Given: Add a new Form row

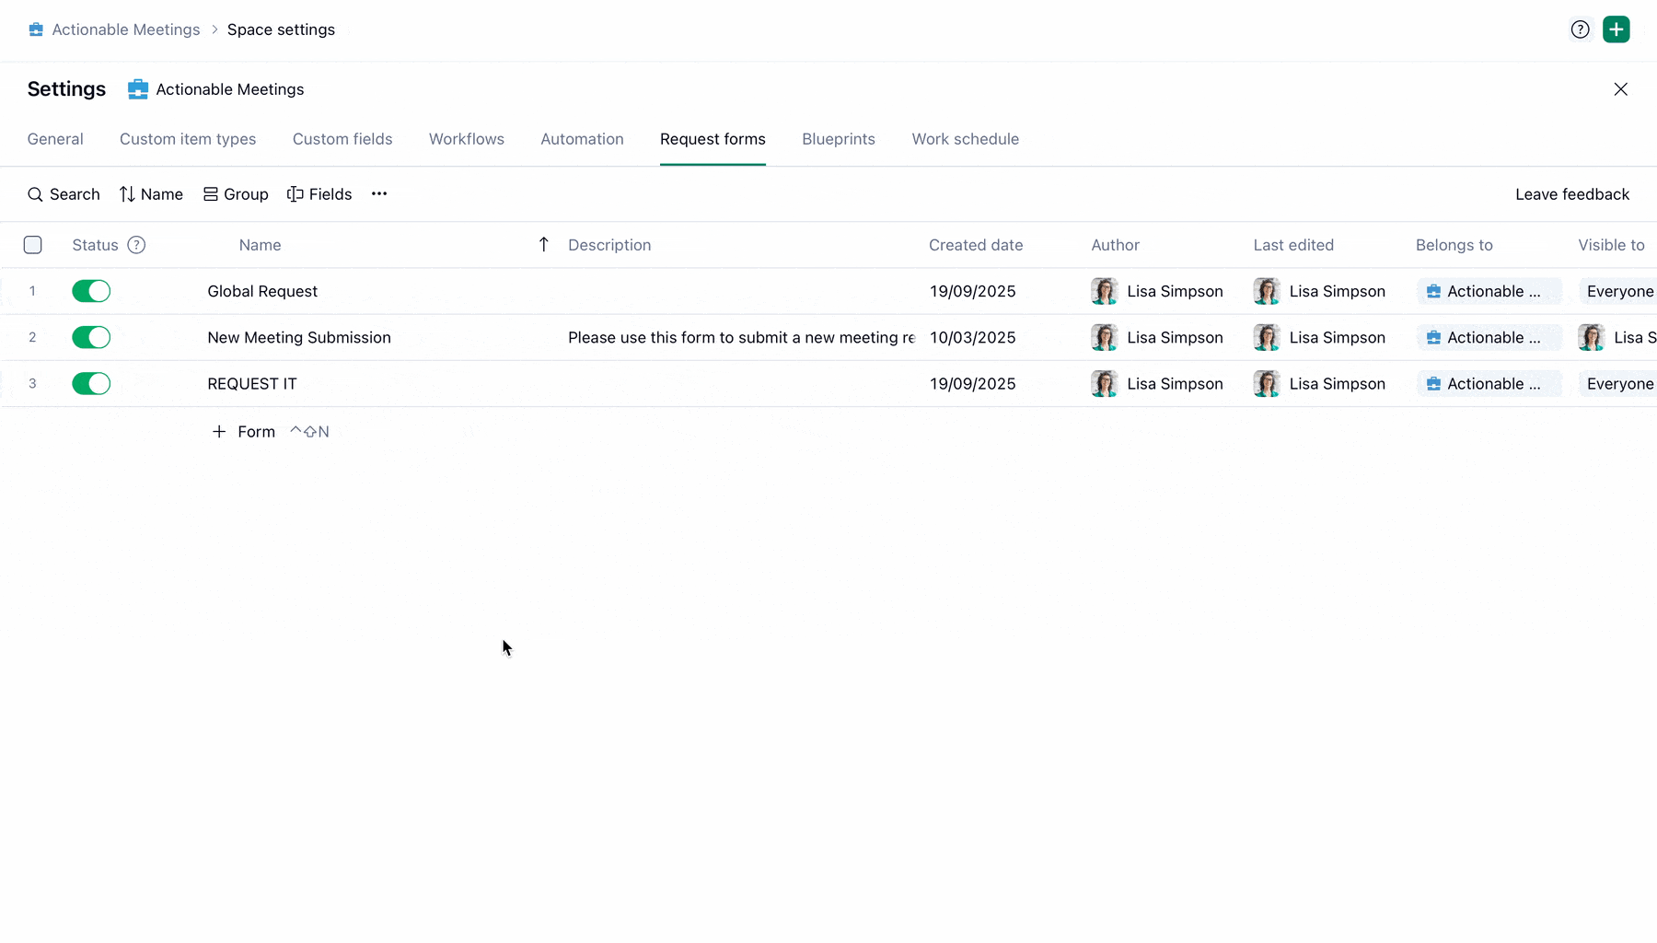Looking at the screenshot, I should click(x=244, y=432).
